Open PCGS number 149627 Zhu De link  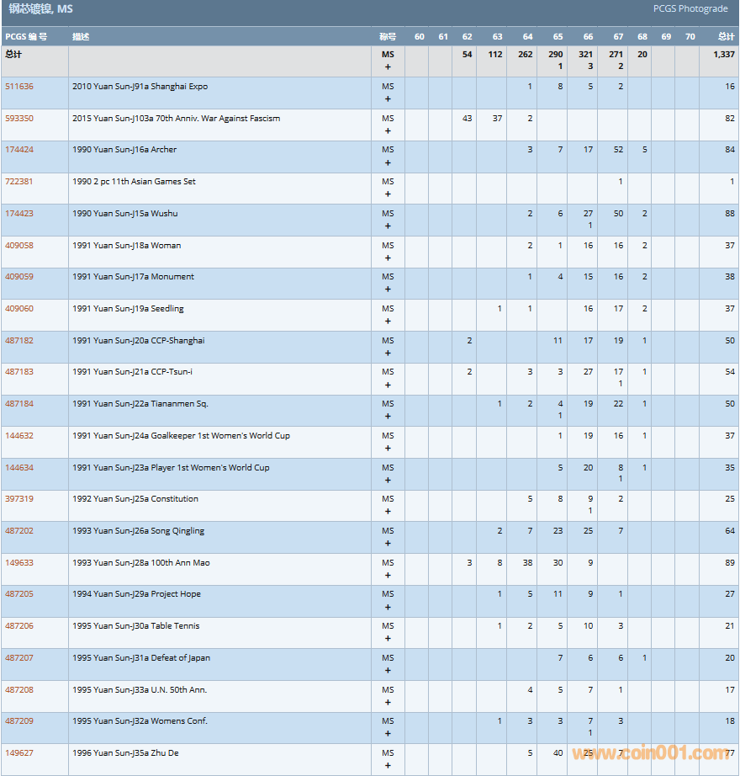coord(19,753)
